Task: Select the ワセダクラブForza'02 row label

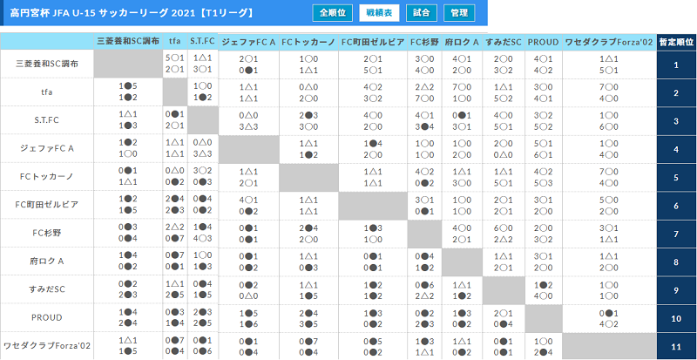Action: point(47,345)
